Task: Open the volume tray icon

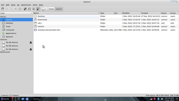Action: click(x=162, y=99)
